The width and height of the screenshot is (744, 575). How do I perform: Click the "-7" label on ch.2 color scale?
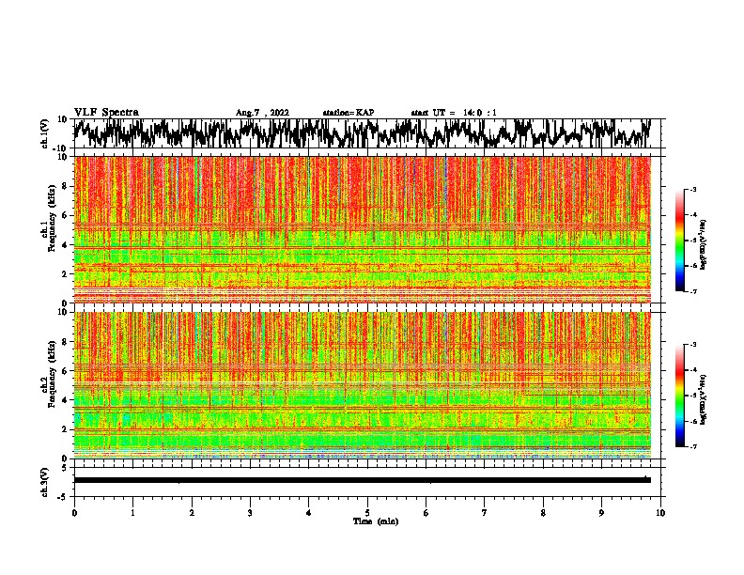(x=693, y=446)
